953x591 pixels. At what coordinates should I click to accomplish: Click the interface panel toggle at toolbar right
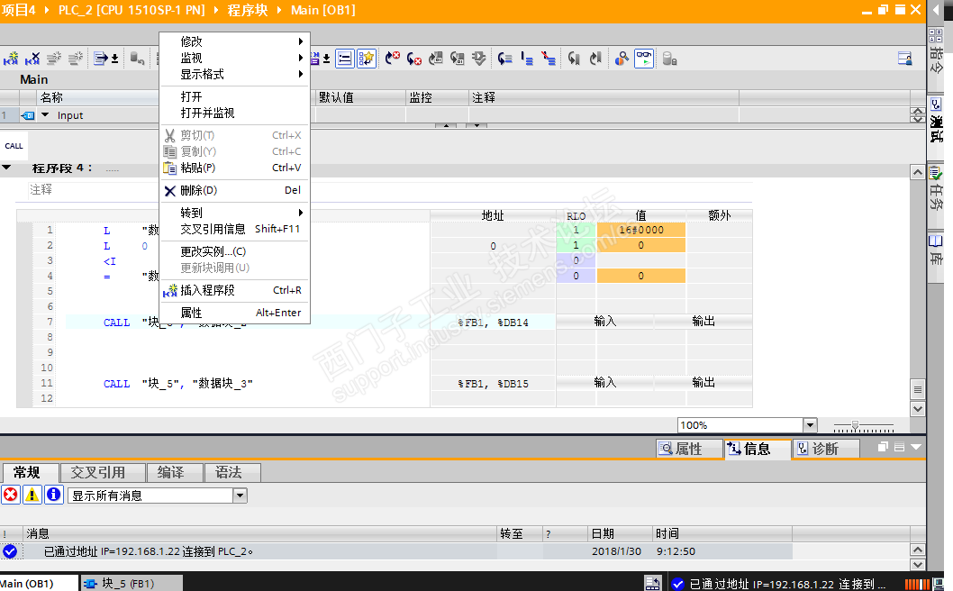pos(905,59)
